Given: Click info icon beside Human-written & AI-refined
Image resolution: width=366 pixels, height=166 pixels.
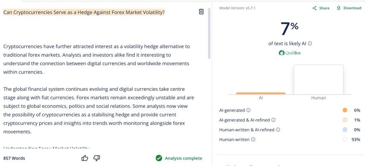Looking at the screenshot, I should tap(278, 130).
